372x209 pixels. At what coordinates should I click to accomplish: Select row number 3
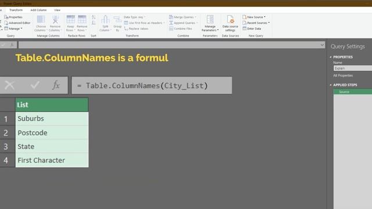click(6, 146)
